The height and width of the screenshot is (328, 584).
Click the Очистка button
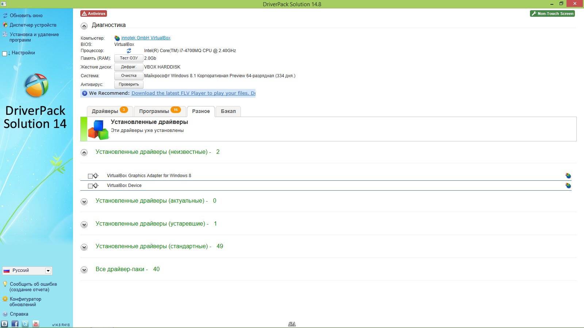click(x=129, y=76)
